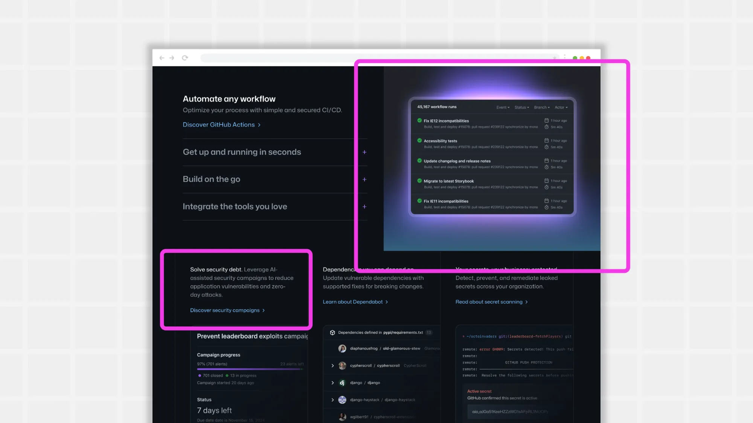
Task: Open the Event filter dropdown
Action: (503, 107)
